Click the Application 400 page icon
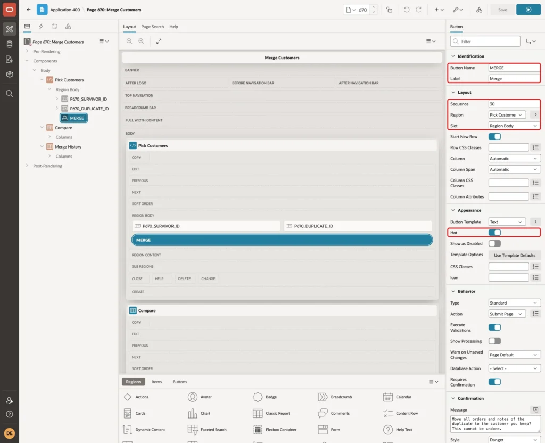 coord(42,10)
